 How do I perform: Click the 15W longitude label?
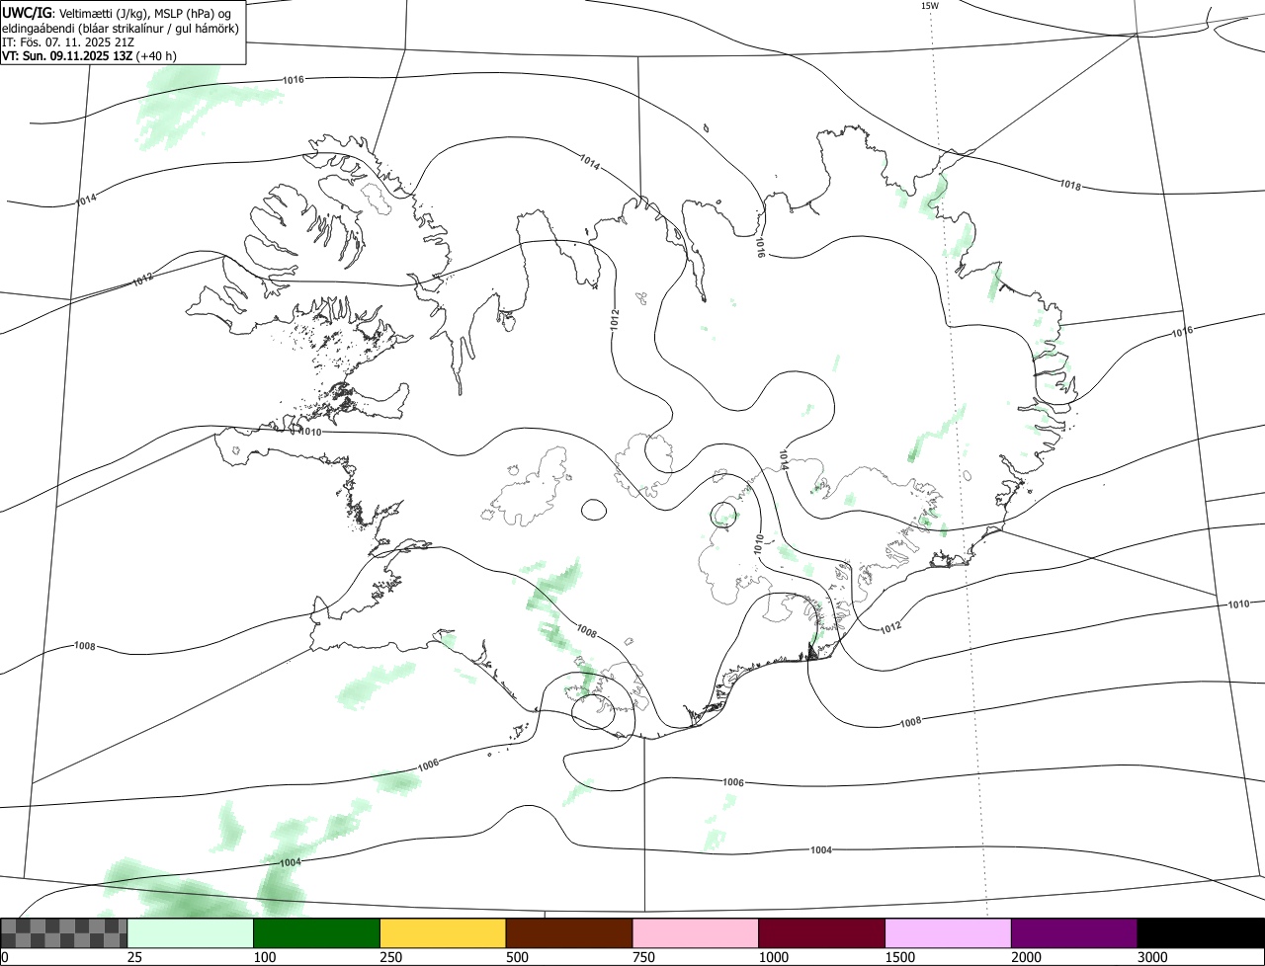tap(929, 6)
